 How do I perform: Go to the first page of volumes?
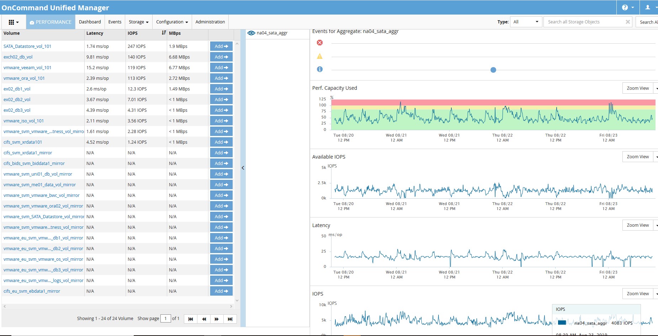coord(191,319)
